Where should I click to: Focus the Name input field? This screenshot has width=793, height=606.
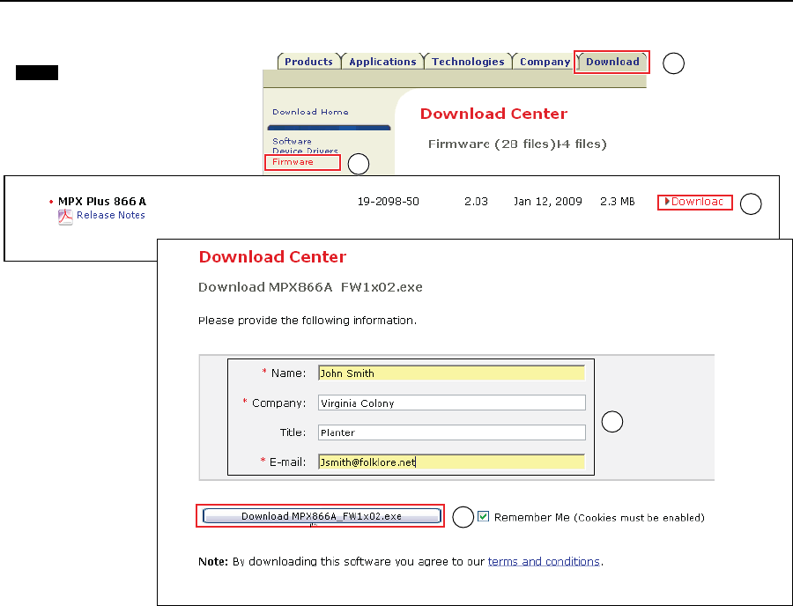point(451,373)
